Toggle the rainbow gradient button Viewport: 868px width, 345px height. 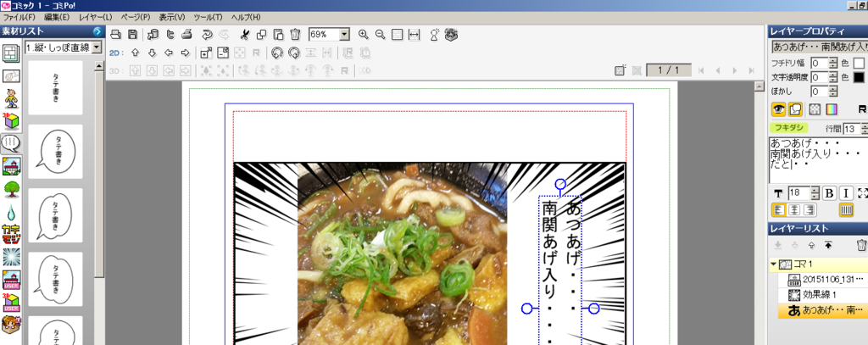coord(832,109)
